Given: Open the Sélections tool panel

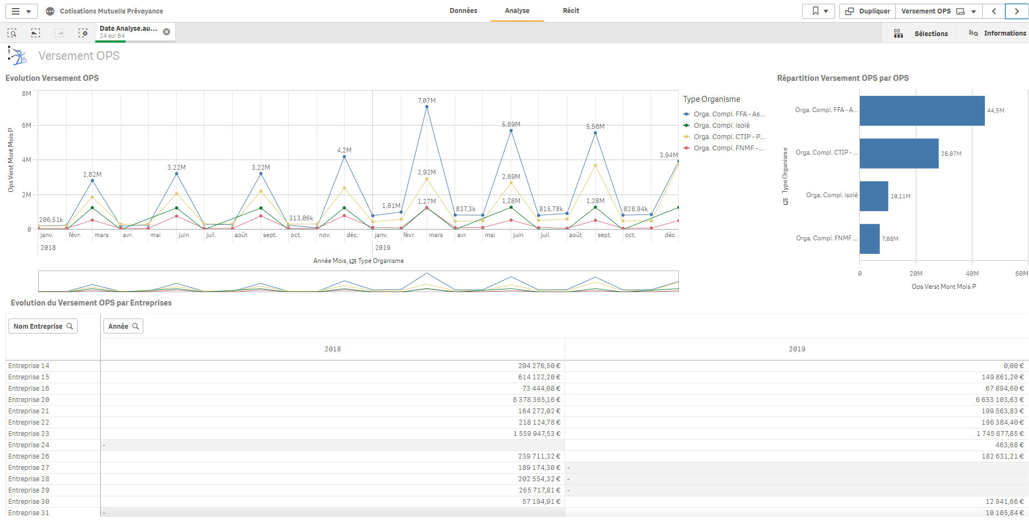Looking at the screenshot, I should tap(921, 33).
